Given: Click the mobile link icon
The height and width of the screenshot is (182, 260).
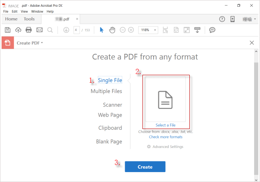Looking at the screenshot, I should coord(232,19).
